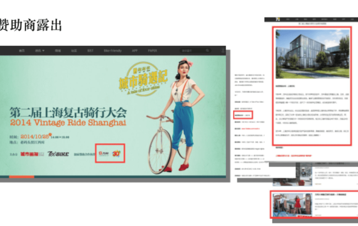Focus the search box in the dark nav bar
This screenshot has width=358, height=226.
(195, 50)
